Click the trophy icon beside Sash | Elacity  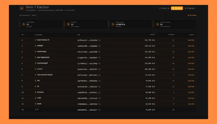[x=35, y=40]
